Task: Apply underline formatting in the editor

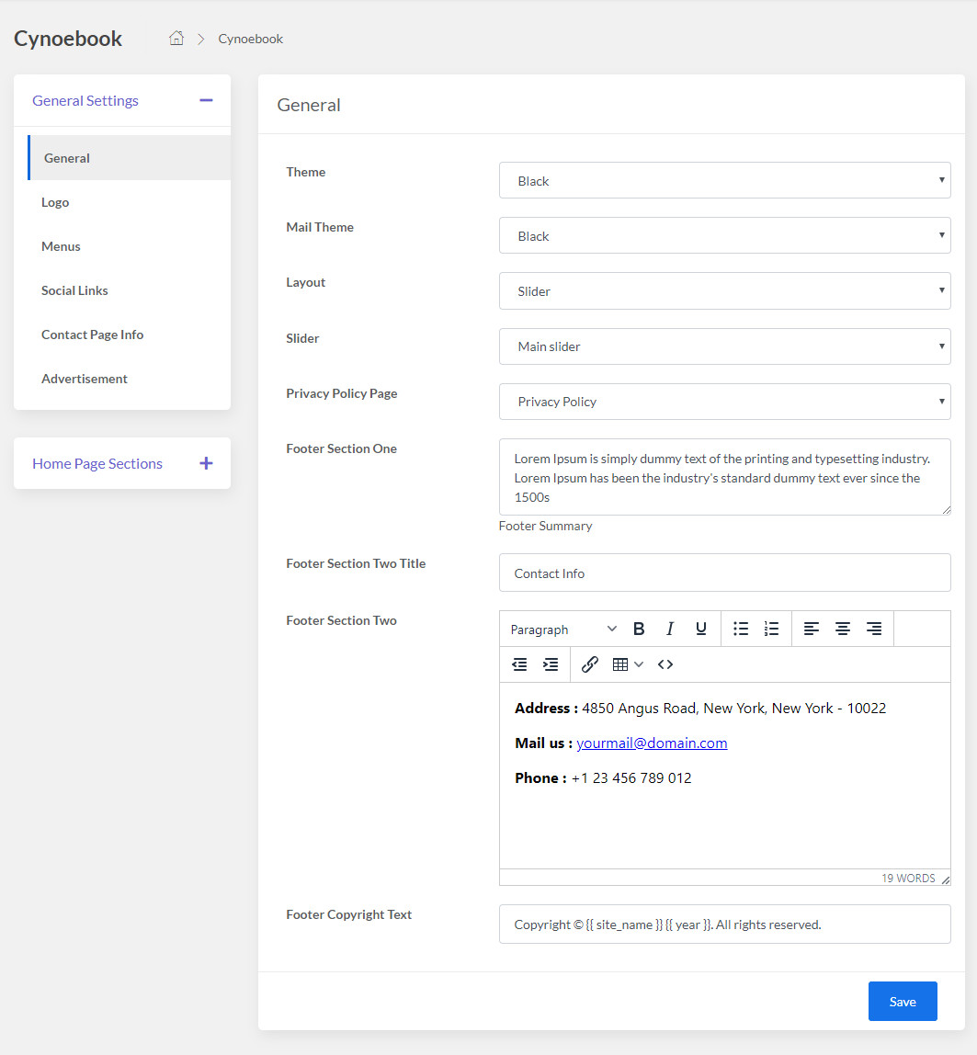Action: [x=700, y=629]
